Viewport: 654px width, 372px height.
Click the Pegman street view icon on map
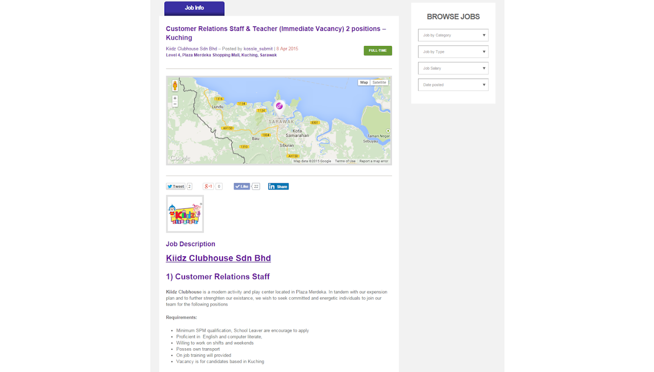click(x=175, y=86)
